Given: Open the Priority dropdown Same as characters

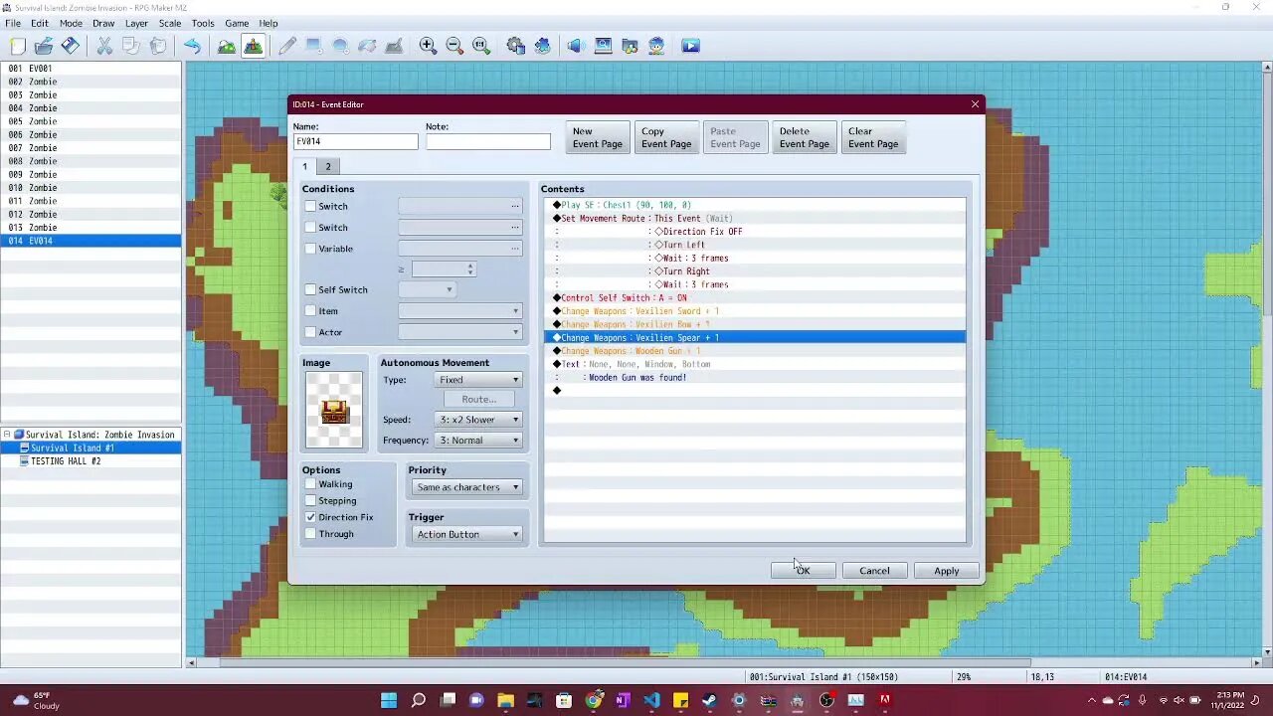Looking at the screenshot, I should click(x=466, y=487).
